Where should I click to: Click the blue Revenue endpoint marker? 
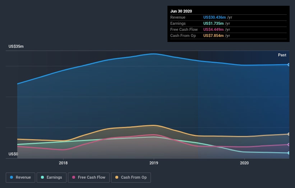[x=289, y=65]
